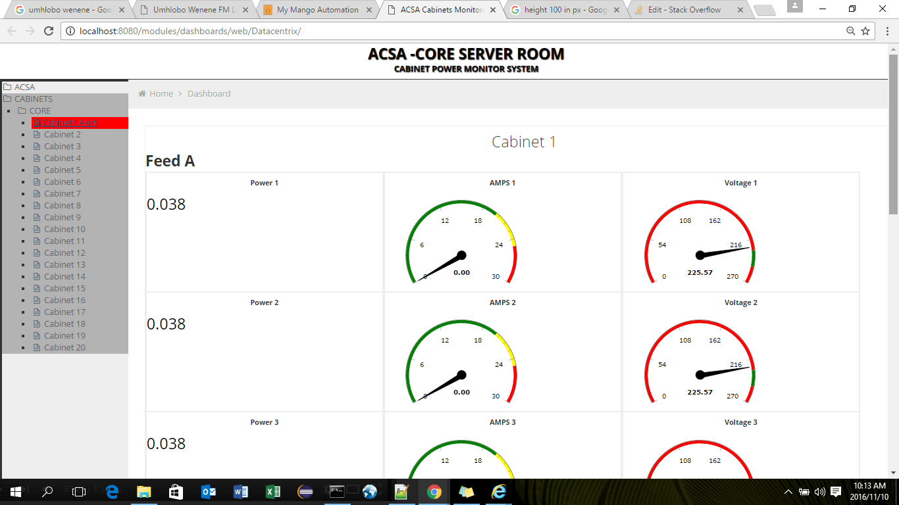Select Cabinet 16 from the cabinet list
Screen dimensions: 899x505
[64, 301]
